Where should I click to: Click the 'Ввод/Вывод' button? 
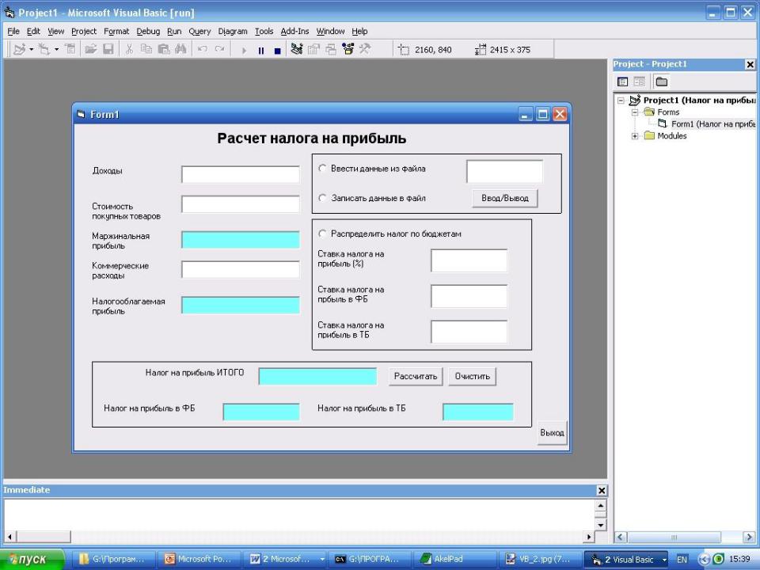(x=505, y=198)
